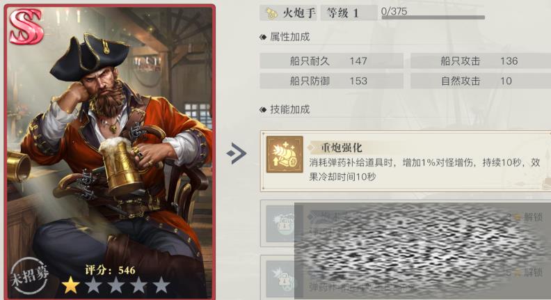The height and width of the screenshot is (300, 551).
Task: Click the SS rank badge
Action: [x=26, y=26]
